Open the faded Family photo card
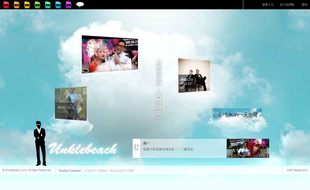The image size is (310, 190). tap(71, 103)
